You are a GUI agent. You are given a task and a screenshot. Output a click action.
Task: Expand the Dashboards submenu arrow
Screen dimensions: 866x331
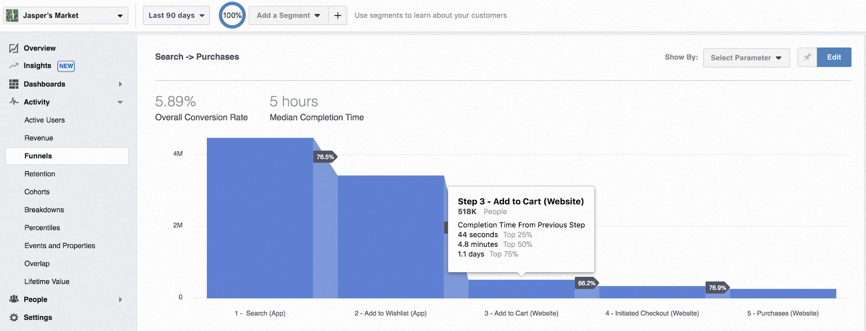click(x=120, y=84)
